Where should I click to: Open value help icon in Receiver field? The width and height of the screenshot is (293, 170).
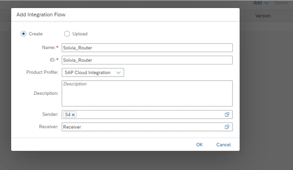coord(227,127)
